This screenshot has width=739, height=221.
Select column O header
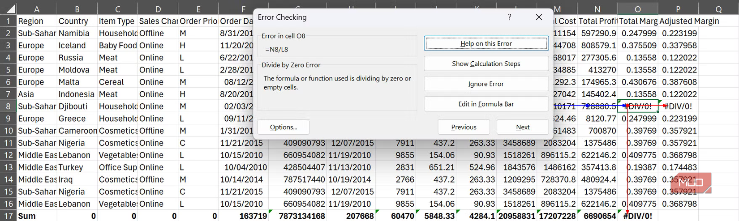coord(637,9)
